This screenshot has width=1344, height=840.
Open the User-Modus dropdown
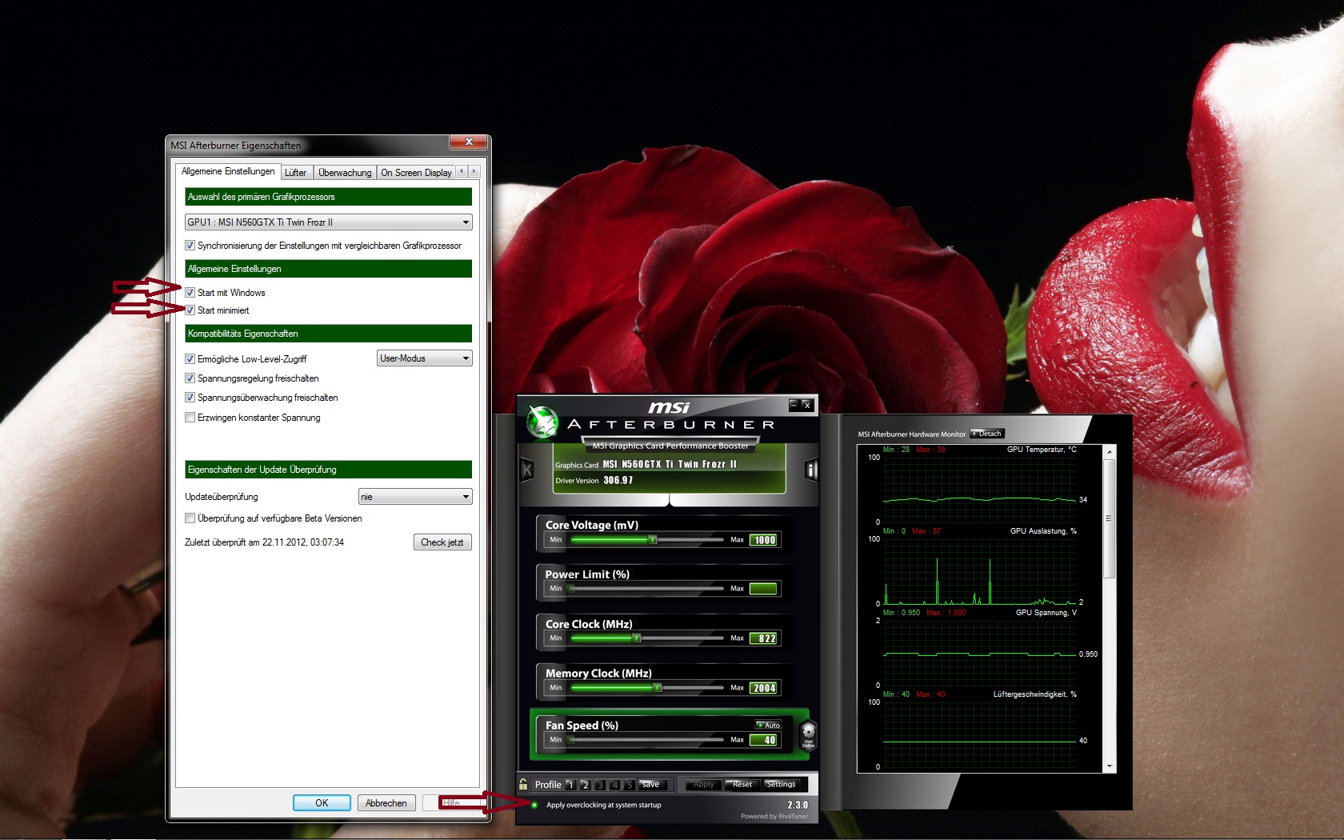(424, 358)
